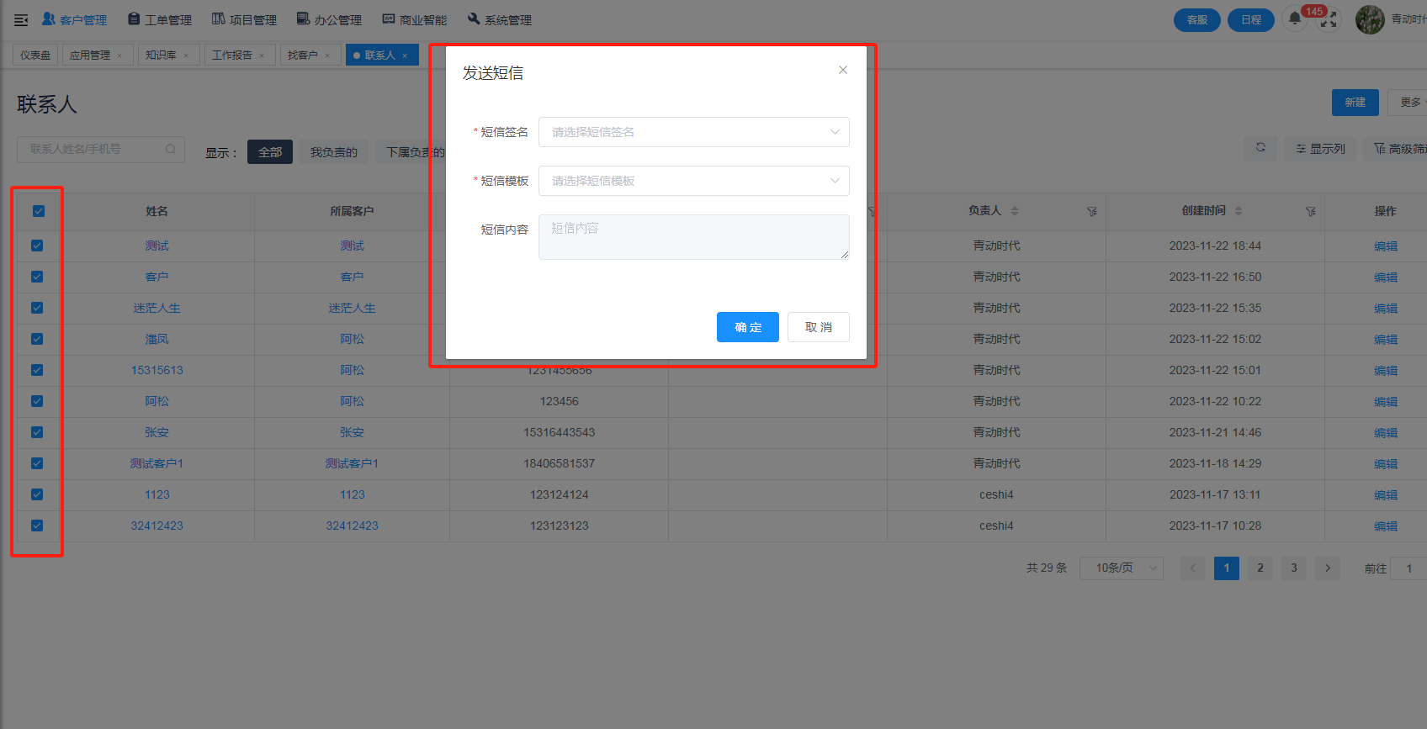Image resolution: width=1427 pixels, height=729 pixels.
Task: Click the refresh icon above the table
Action: point(1260,148)
